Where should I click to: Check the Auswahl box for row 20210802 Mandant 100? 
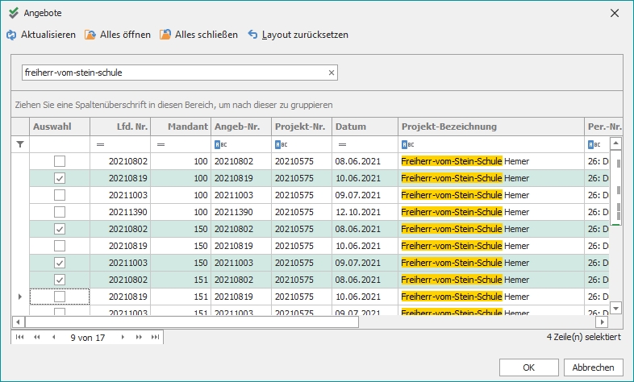pyautogui.click(x=60, y=161)
